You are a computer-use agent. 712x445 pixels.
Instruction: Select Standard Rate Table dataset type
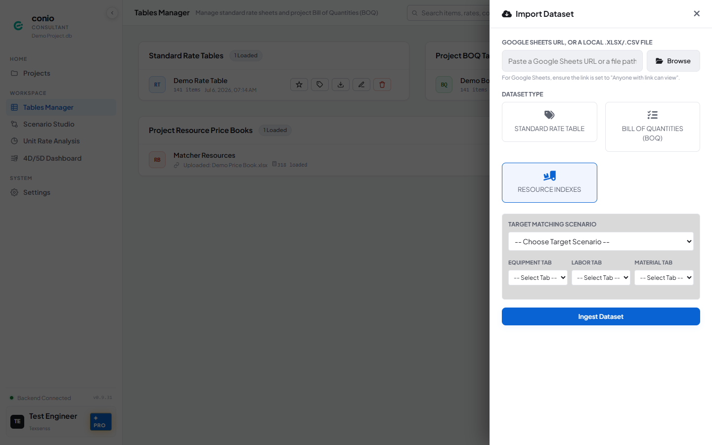tap(549, 122)
